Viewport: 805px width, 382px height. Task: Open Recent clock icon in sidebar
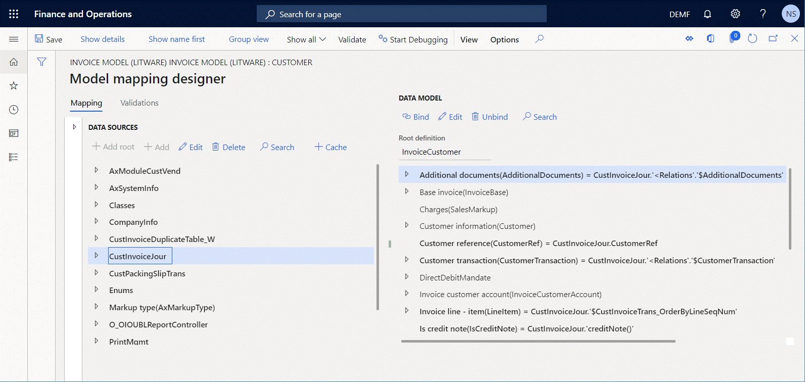[14, 110]
